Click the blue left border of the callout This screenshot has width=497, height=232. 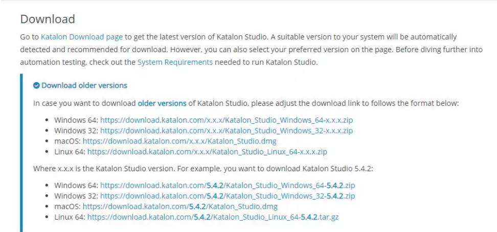coord(21,153)
